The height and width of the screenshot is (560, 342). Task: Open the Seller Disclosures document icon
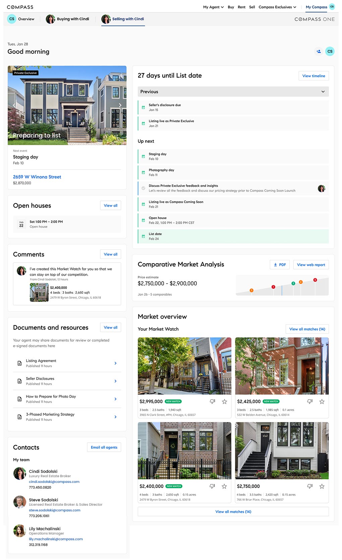tap(19, 381)
